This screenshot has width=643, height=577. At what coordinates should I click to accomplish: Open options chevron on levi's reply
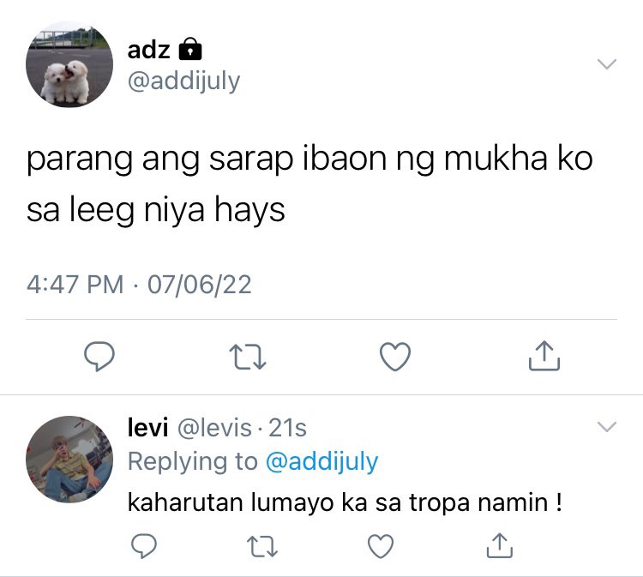click(x=607, y=427)
